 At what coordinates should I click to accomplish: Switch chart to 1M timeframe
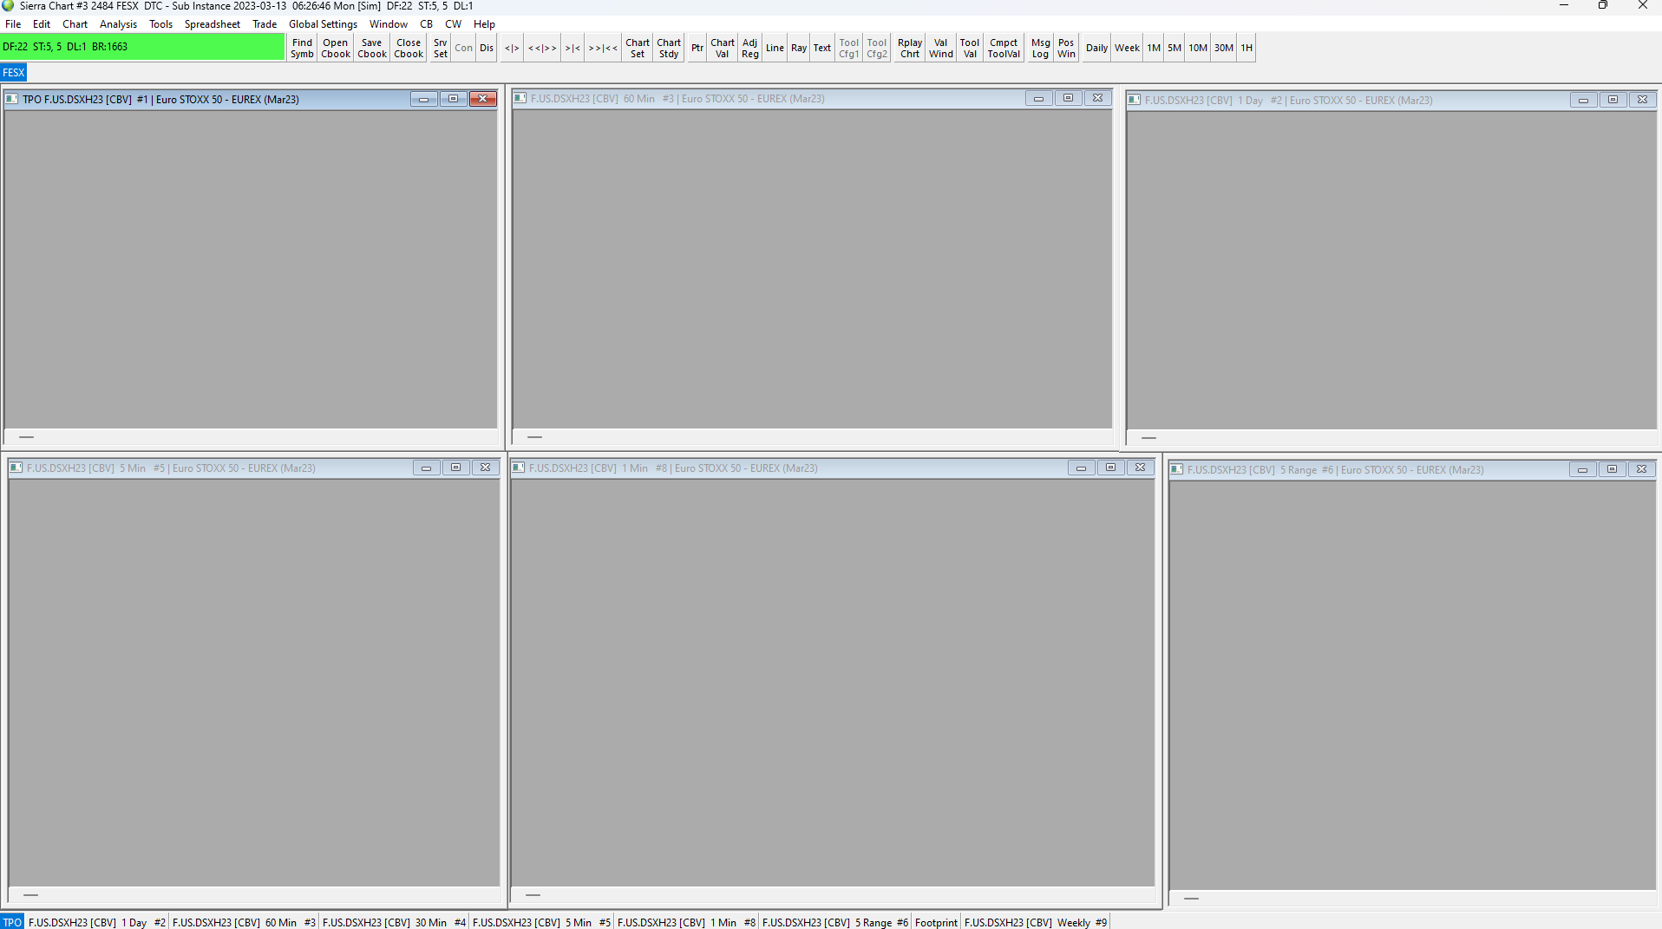1154,48
